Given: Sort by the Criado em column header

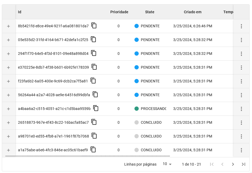Looking at the screenshot, I should pyautogui.click(x=192, y=12).
